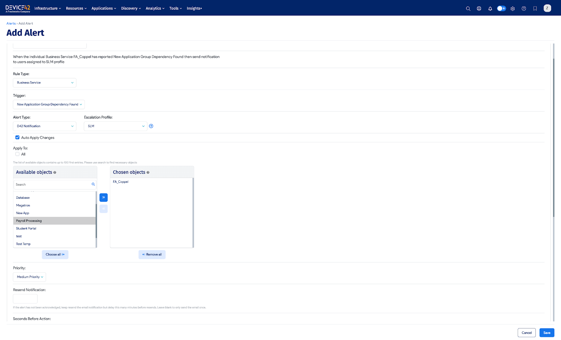Open the notifications bell icon
Viewport: 561px width, 340px height.
[490, 8]
